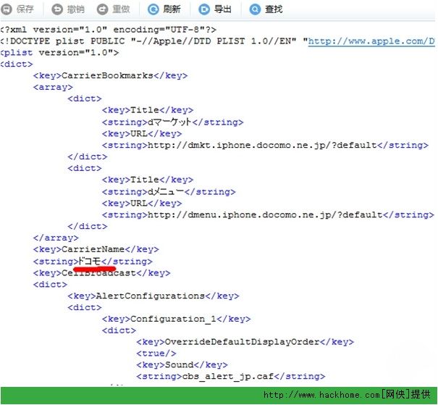This screenshot has width=438, height=405.
Task: Click the plist version="1.0" line
Action: 59,53
